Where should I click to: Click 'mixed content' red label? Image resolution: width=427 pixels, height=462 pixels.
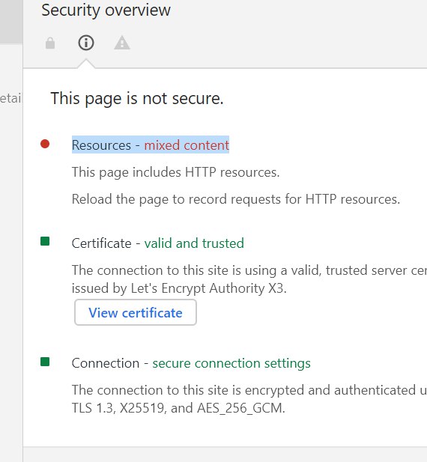point(187,145)
